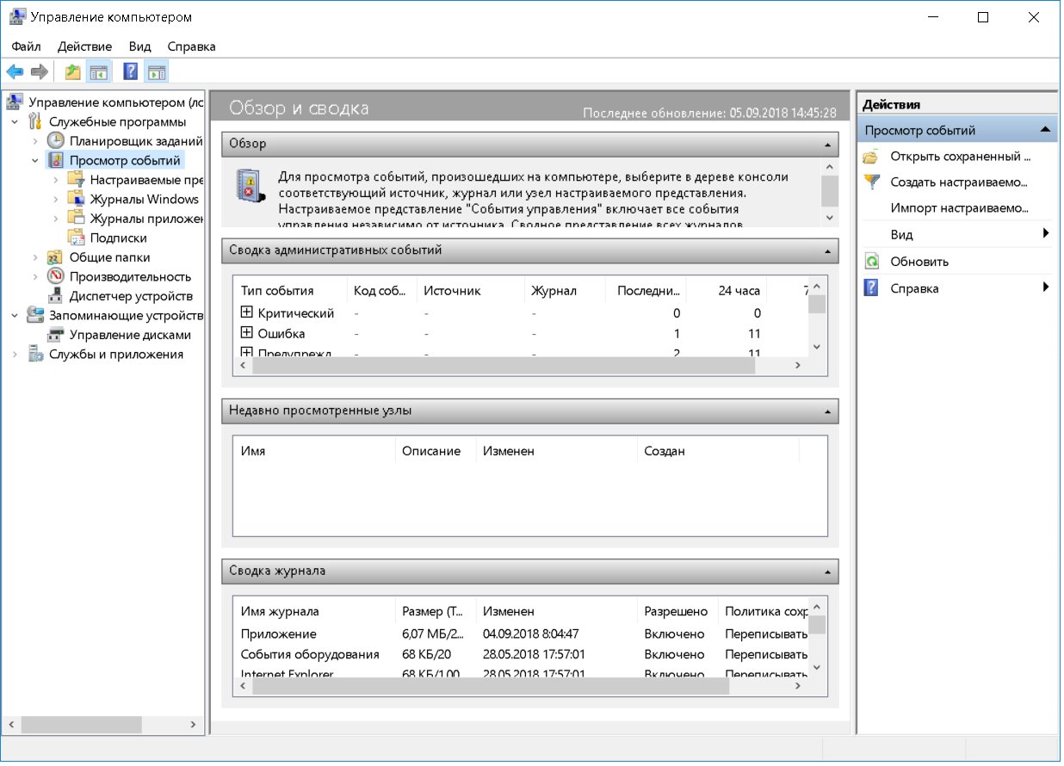
Task: Click the green Обновить refresh icon
Action: [872, 262]
